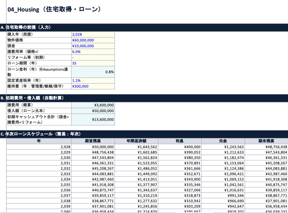Click the 維持費 input cell ¥300,000

[x=93, y=86]
